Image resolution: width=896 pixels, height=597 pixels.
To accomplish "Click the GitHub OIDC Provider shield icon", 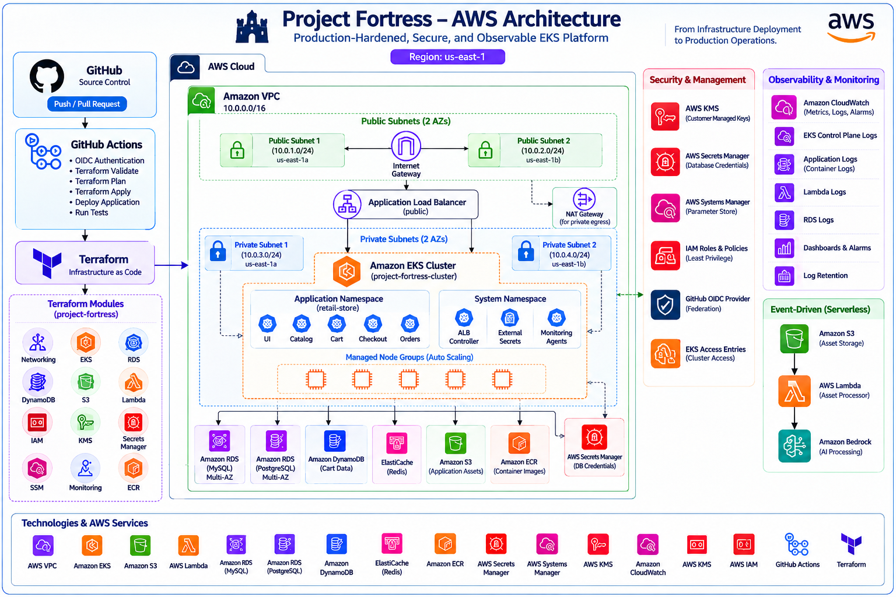I will tap(665, 305).
